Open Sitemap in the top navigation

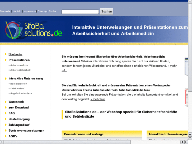[x=42, y=11]
